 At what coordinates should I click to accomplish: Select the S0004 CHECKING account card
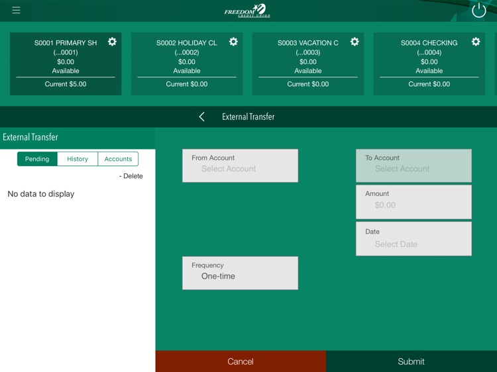429,64
